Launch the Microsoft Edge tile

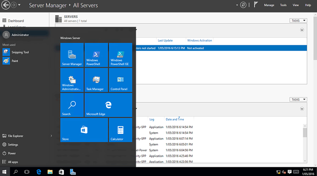(x=108, y=105)
